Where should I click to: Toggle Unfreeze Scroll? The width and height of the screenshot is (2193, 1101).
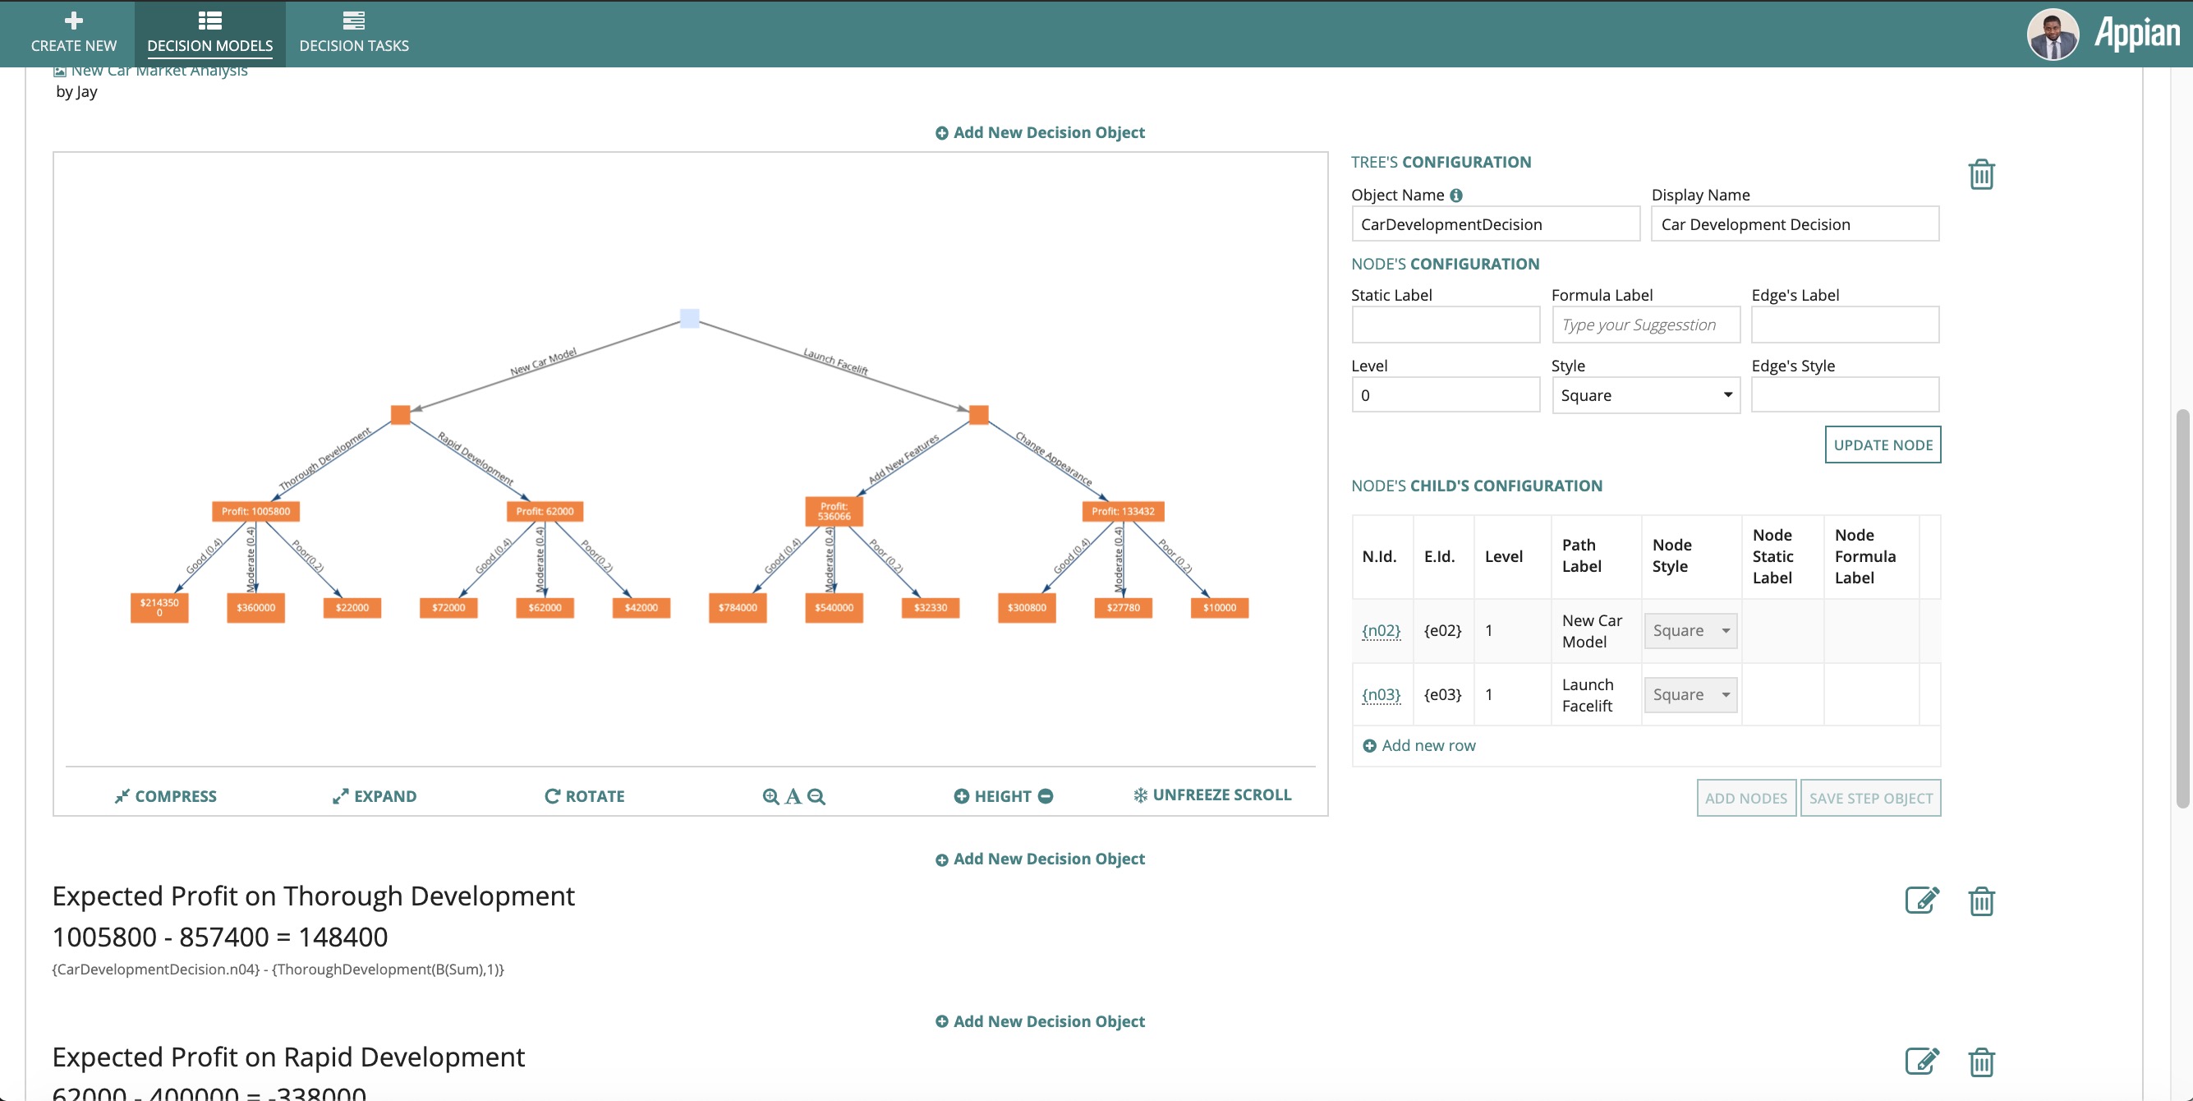[x=1212, y=795]
